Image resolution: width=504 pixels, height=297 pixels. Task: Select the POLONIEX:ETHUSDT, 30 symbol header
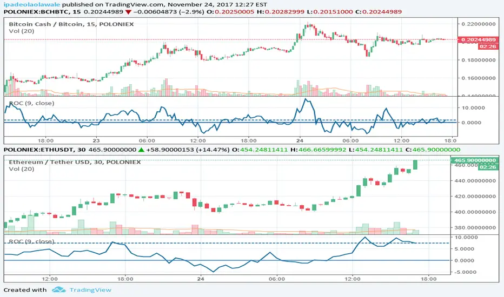click(x=45, y=150)
